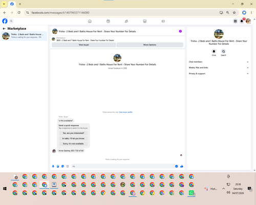Open the Marketplace storefront icon
The image size is (256, 205).
tap(145, 21)
